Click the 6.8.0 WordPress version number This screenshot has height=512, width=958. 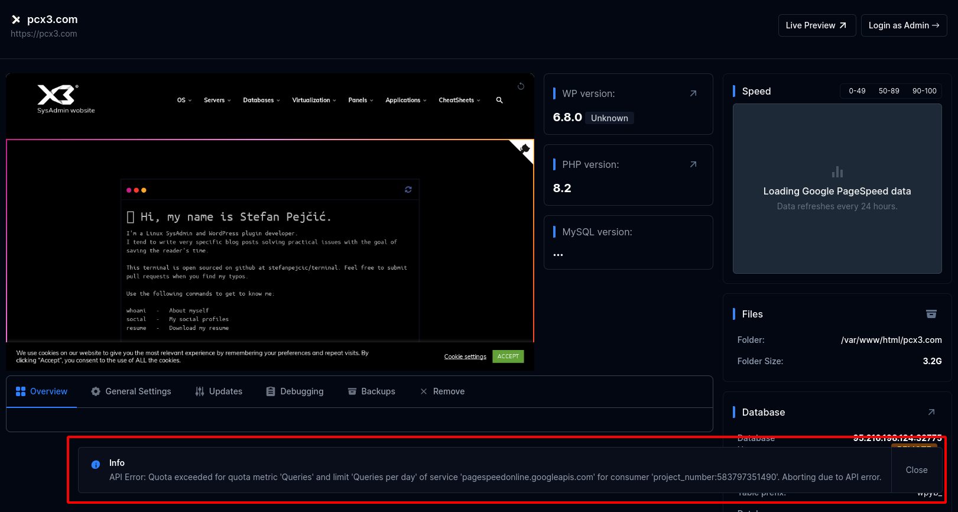tap(567, 117)
